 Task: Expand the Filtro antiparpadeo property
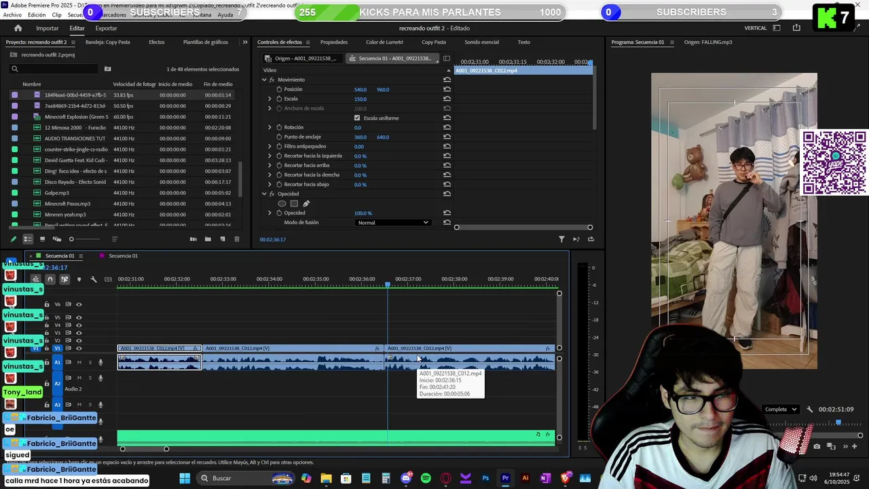[270, 146]
